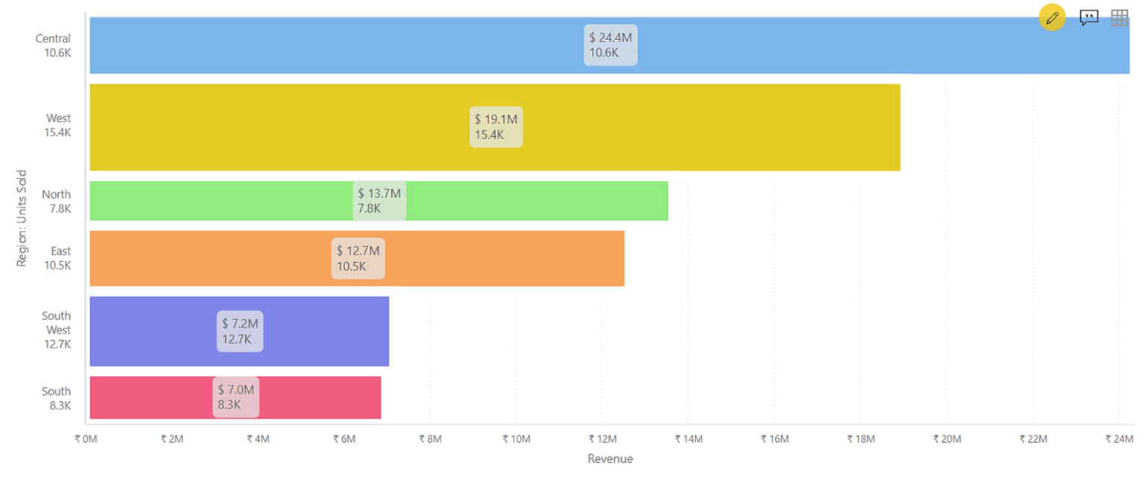Viewport: 1145px width, 483px height.
Task: Click the Revenue axis title
Action: coord(610,458)
